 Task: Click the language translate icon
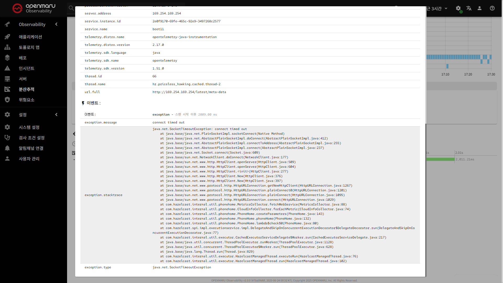tap(469, 8)
